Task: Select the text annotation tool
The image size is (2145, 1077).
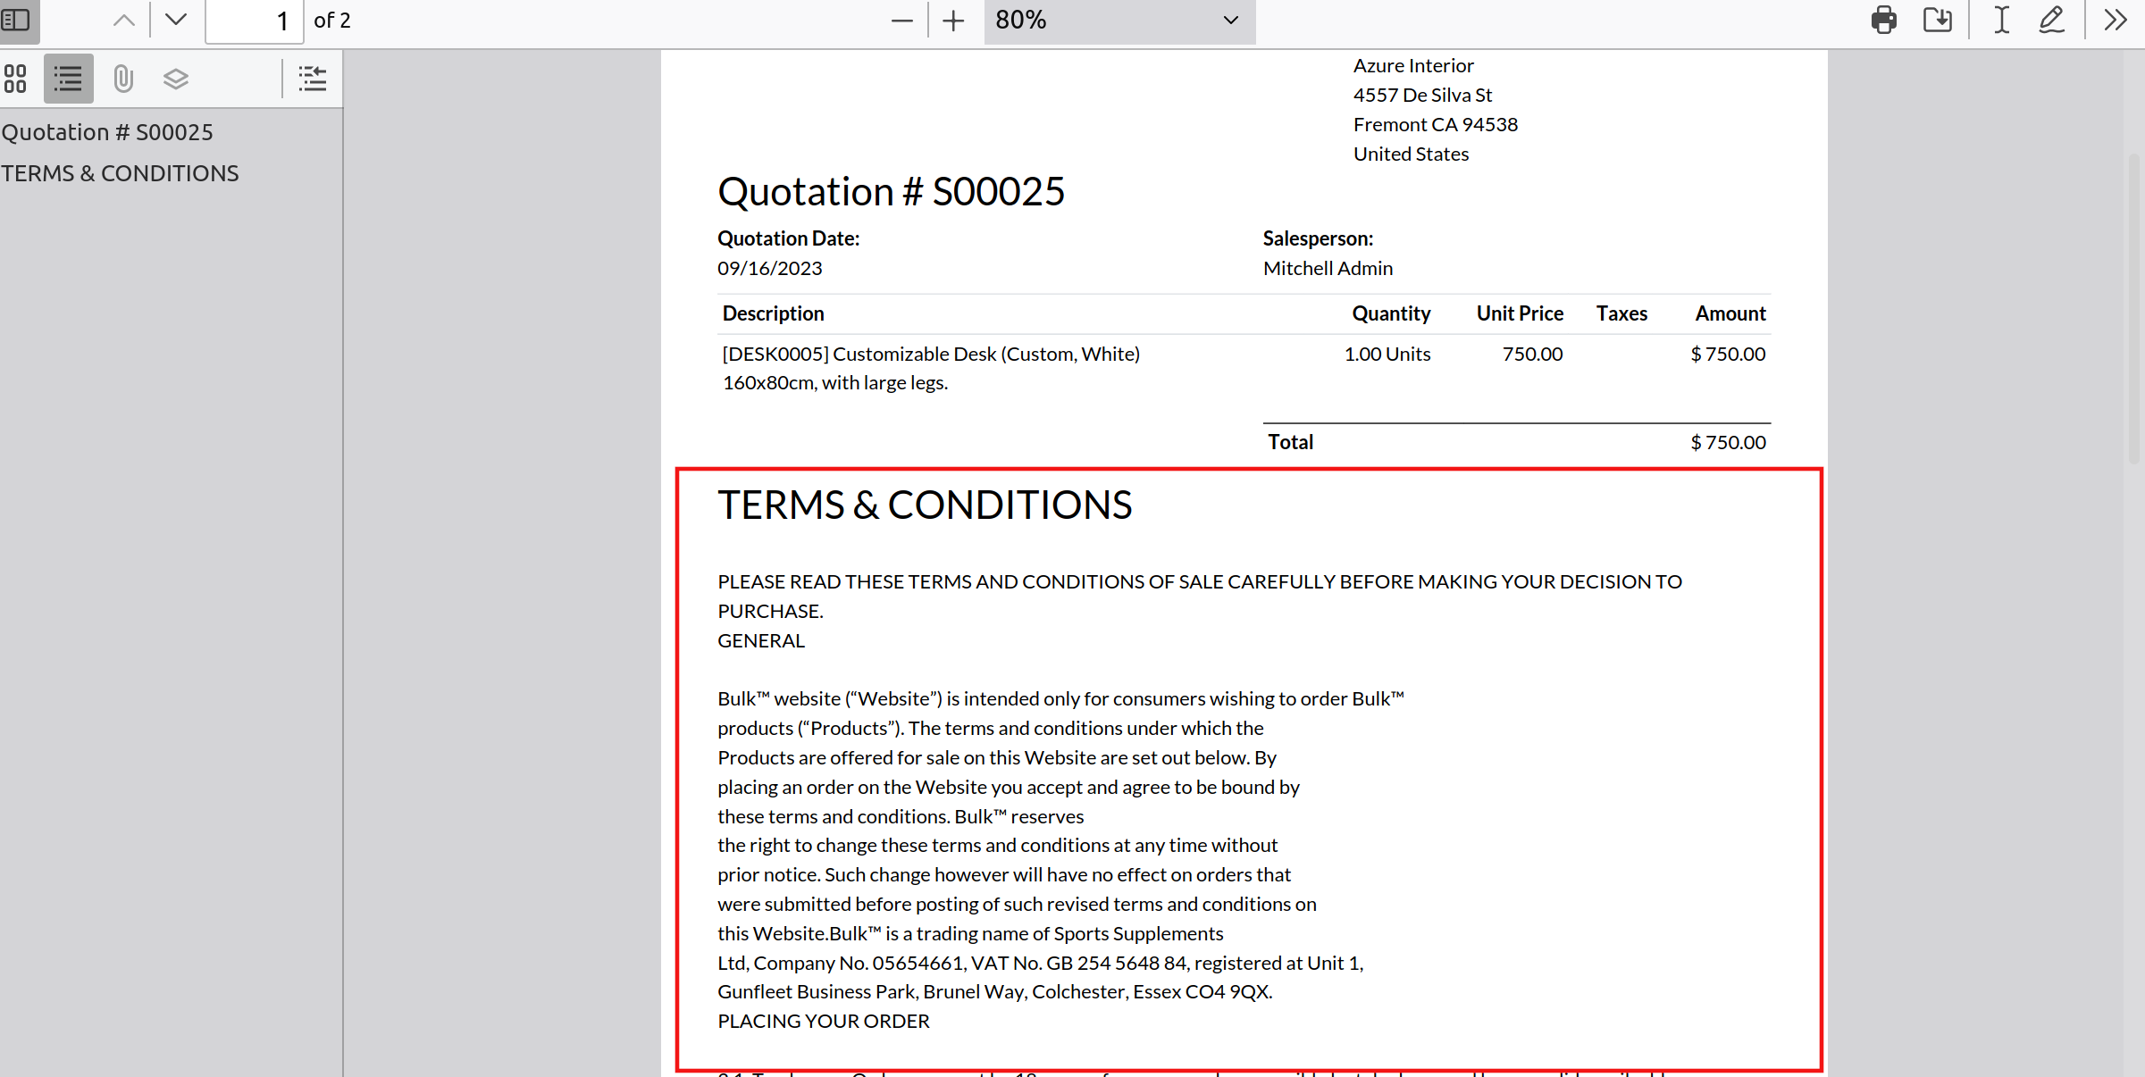Action: point(2001,20)
